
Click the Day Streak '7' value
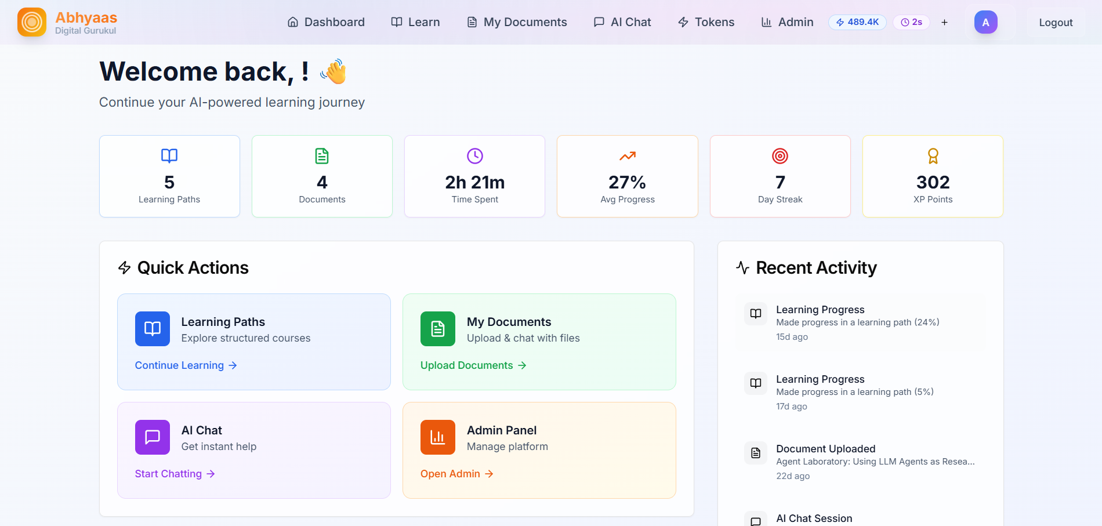click(x=780, y=182)
